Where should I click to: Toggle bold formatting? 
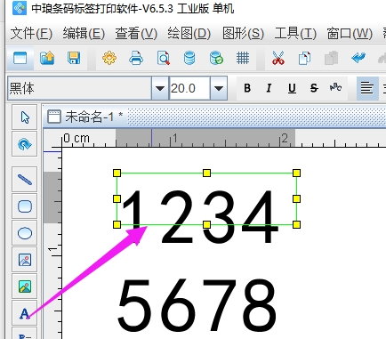(247, 88)
